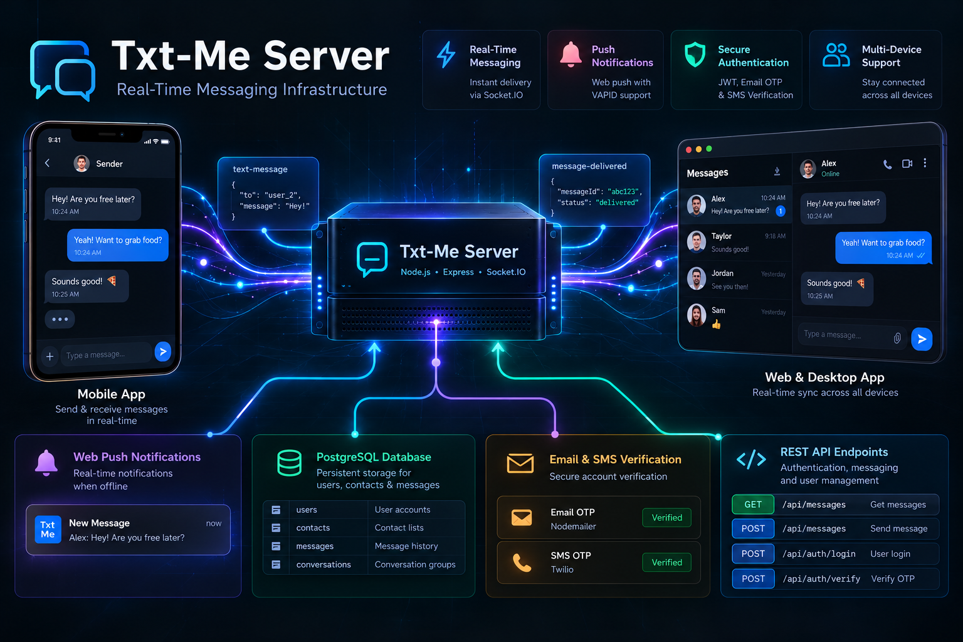Image resolution: width=963 pixels, height=642 pixels.
Task: Start a video call with Alex
Action: click(x=907, y=164)
